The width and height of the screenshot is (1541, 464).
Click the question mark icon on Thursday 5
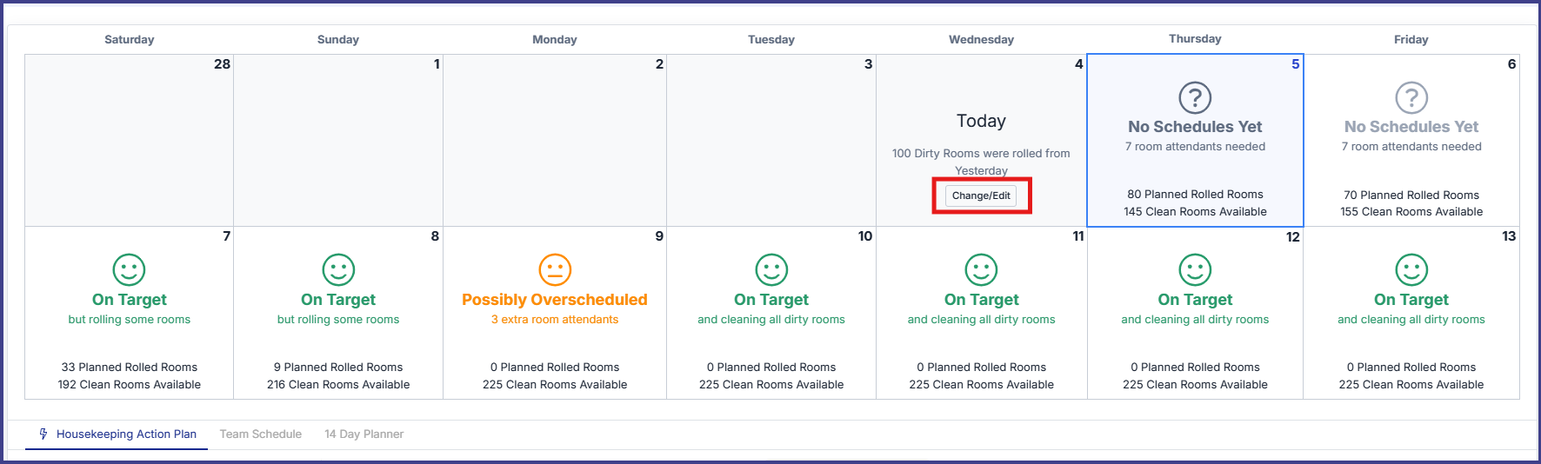(x=1195, y=97)
